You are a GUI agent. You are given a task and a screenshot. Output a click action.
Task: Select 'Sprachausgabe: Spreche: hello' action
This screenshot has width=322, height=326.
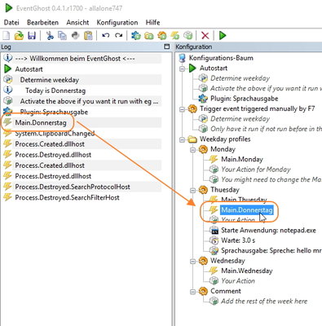[271, 250]
